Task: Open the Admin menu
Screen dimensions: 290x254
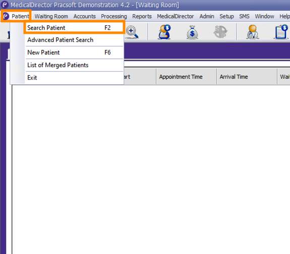Action: coord(207,16)
